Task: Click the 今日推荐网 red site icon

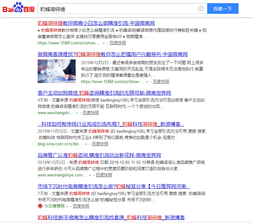Action: click(40, 206)
